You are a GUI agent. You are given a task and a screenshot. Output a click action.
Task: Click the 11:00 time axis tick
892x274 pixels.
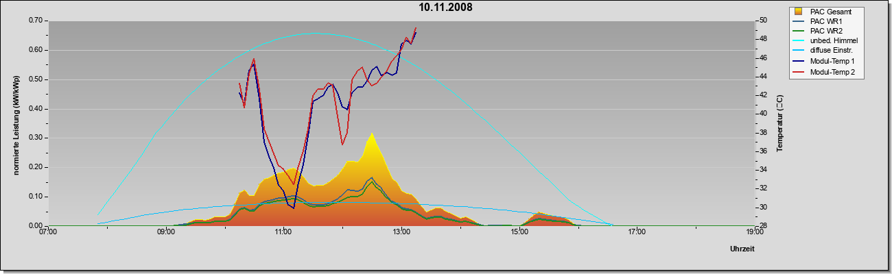click(x=284, y=232)
